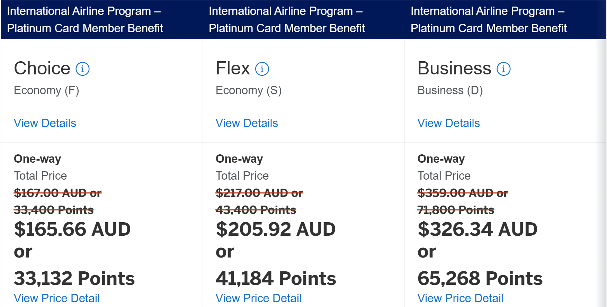This screenshot has width=607, height=307.
Task: Open View Details for Choice fare
Action: (45, 123)
